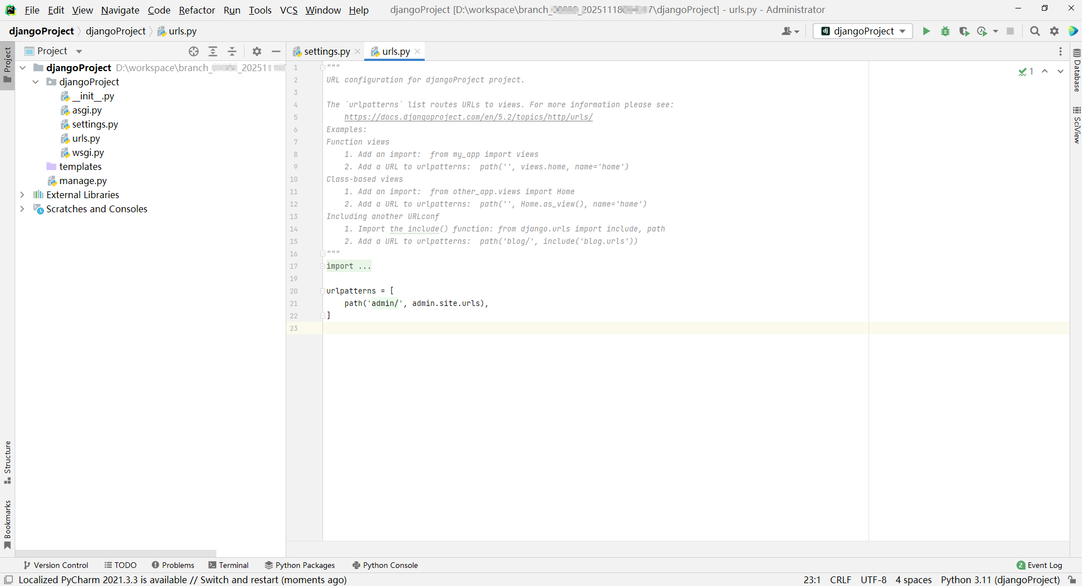This screenshot has width=1082, height=586.
Task: Go to previous highlighted problem arrow
Action: coord(1045,71)
